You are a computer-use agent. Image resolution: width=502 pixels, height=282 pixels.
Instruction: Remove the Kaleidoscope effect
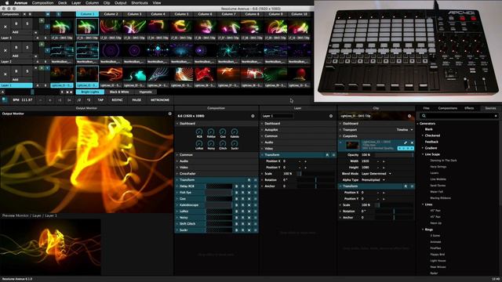pos(249,205)
